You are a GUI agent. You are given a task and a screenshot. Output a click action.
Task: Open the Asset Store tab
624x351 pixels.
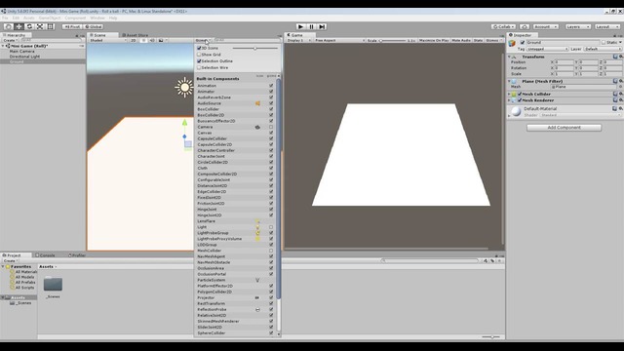point(135,35)
